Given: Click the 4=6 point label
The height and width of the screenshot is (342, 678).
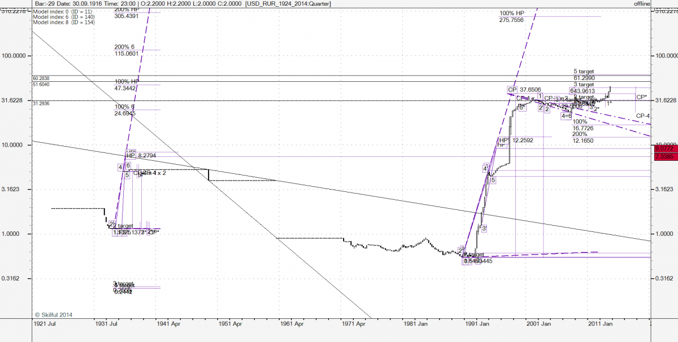Looking at the screenshot, I should click(x=566, y=116).
